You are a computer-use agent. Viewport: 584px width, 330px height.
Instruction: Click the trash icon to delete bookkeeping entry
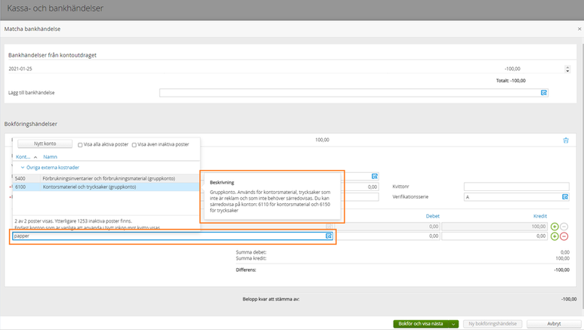[564, 140]
